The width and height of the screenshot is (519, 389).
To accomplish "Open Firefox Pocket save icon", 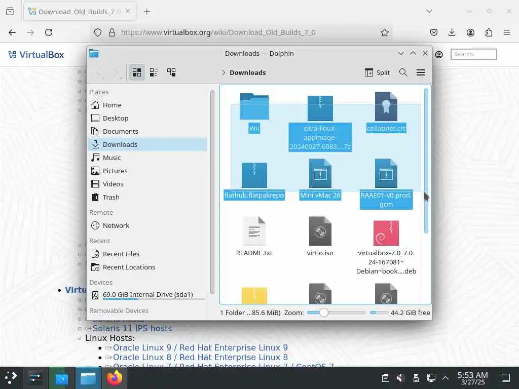I will pos(434,32).
